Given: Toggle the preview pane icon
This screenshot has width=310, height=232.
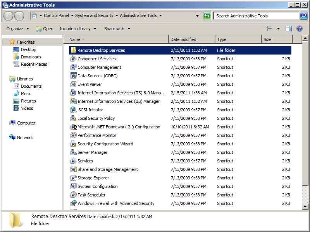Looking at the screenshot, I should (288, 29).
